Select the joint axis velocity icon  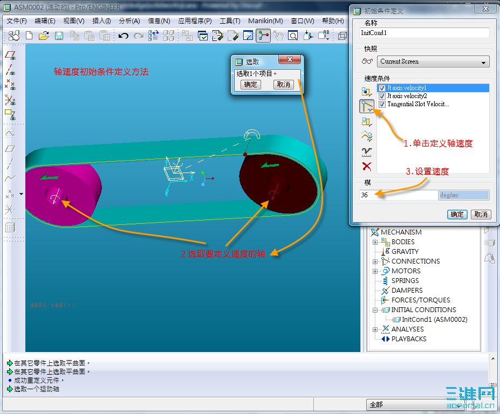coord(367,106)
